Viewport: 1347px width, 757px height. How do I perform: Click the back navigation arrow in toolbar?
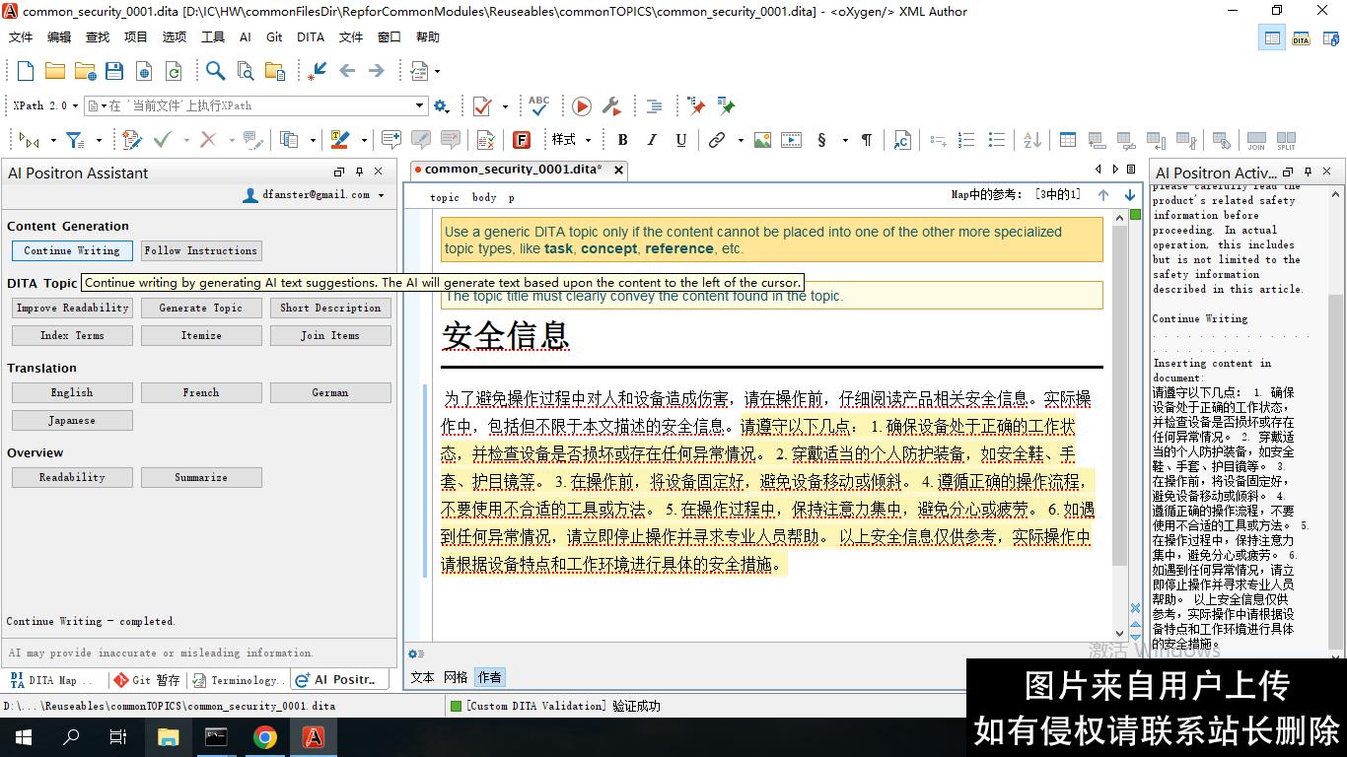347,71
